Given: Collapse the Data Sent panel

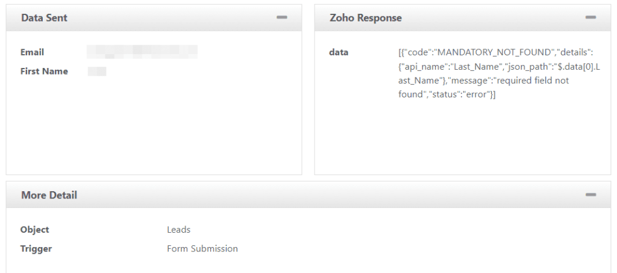Looking at the screenshot, I should (x=282, y=18).
